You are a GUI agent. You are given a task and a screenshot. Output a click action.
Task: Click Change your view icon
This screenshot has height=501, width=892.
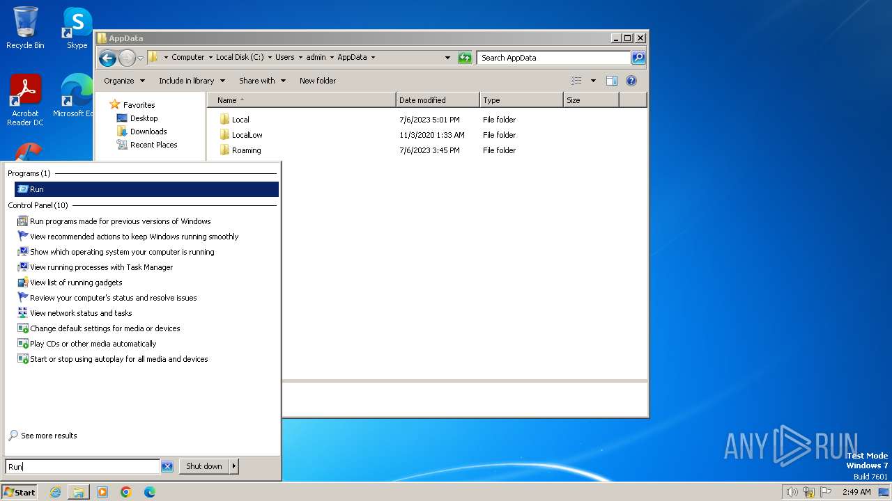576,81
